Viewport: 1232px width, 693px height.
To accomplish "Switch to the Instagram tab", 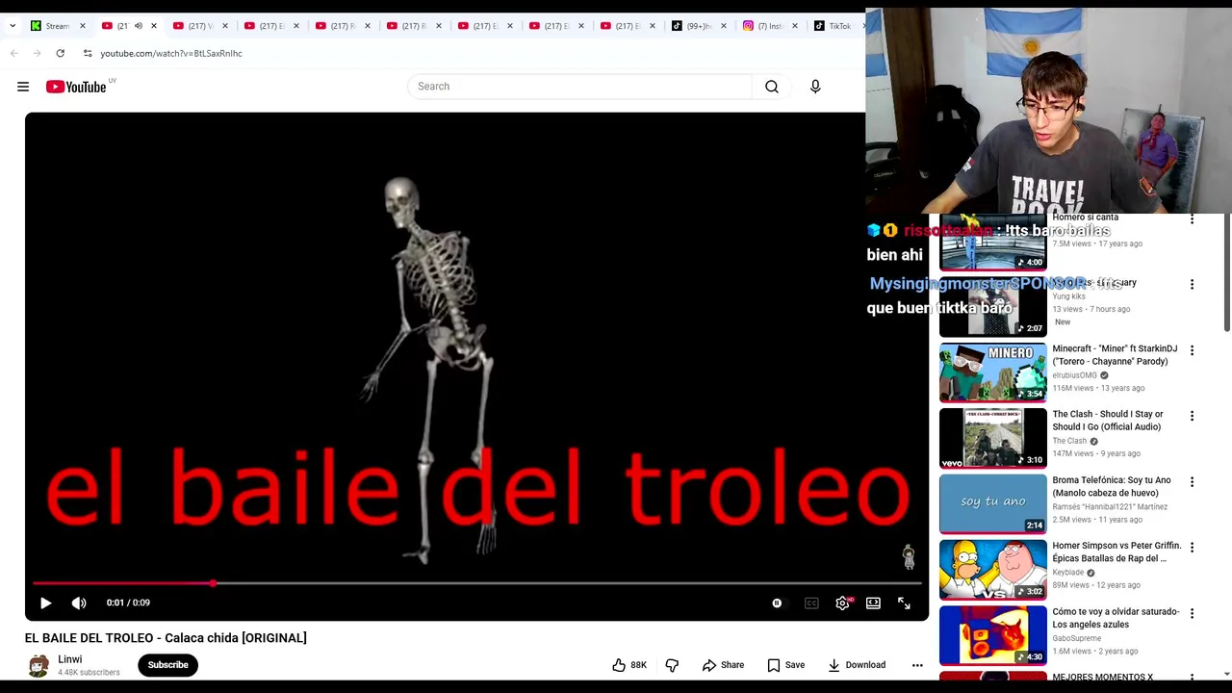I will point(763,26).
